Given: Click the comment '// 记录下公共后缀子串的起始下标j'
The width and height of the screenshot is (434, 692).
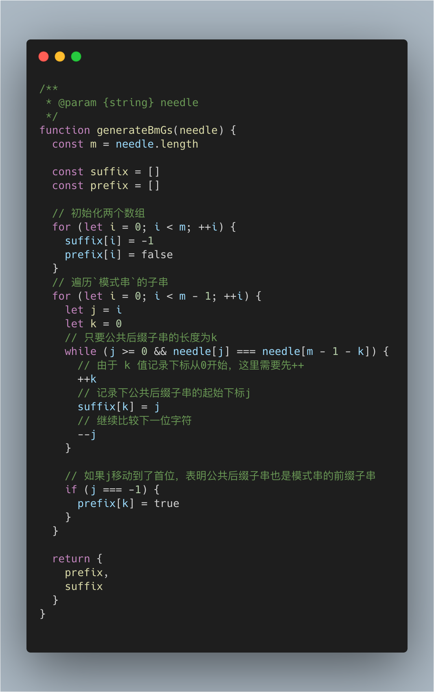Looking at the screenshot, I should [164, 393].
